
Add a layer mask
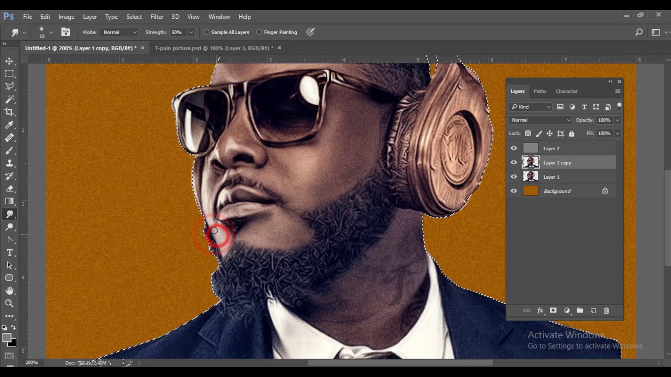[553, 311]
